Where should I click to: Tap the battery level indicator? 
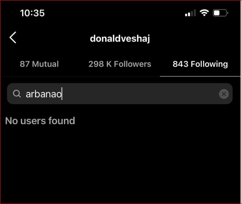pos(220,13)
